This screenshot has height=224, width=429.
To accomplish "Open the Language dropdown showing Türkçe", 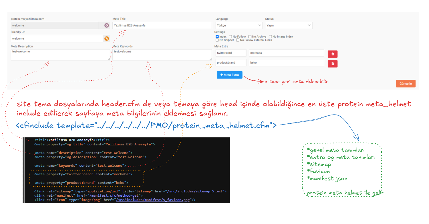I will point(239,26).
